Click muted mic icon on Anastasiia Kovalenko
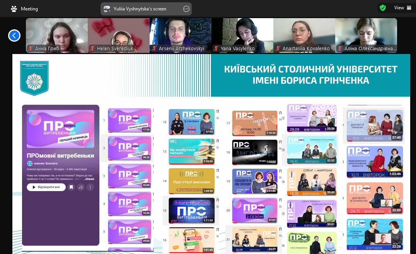Image resolution: width=416 pixels, height=254 pixels. pos(278,49)
